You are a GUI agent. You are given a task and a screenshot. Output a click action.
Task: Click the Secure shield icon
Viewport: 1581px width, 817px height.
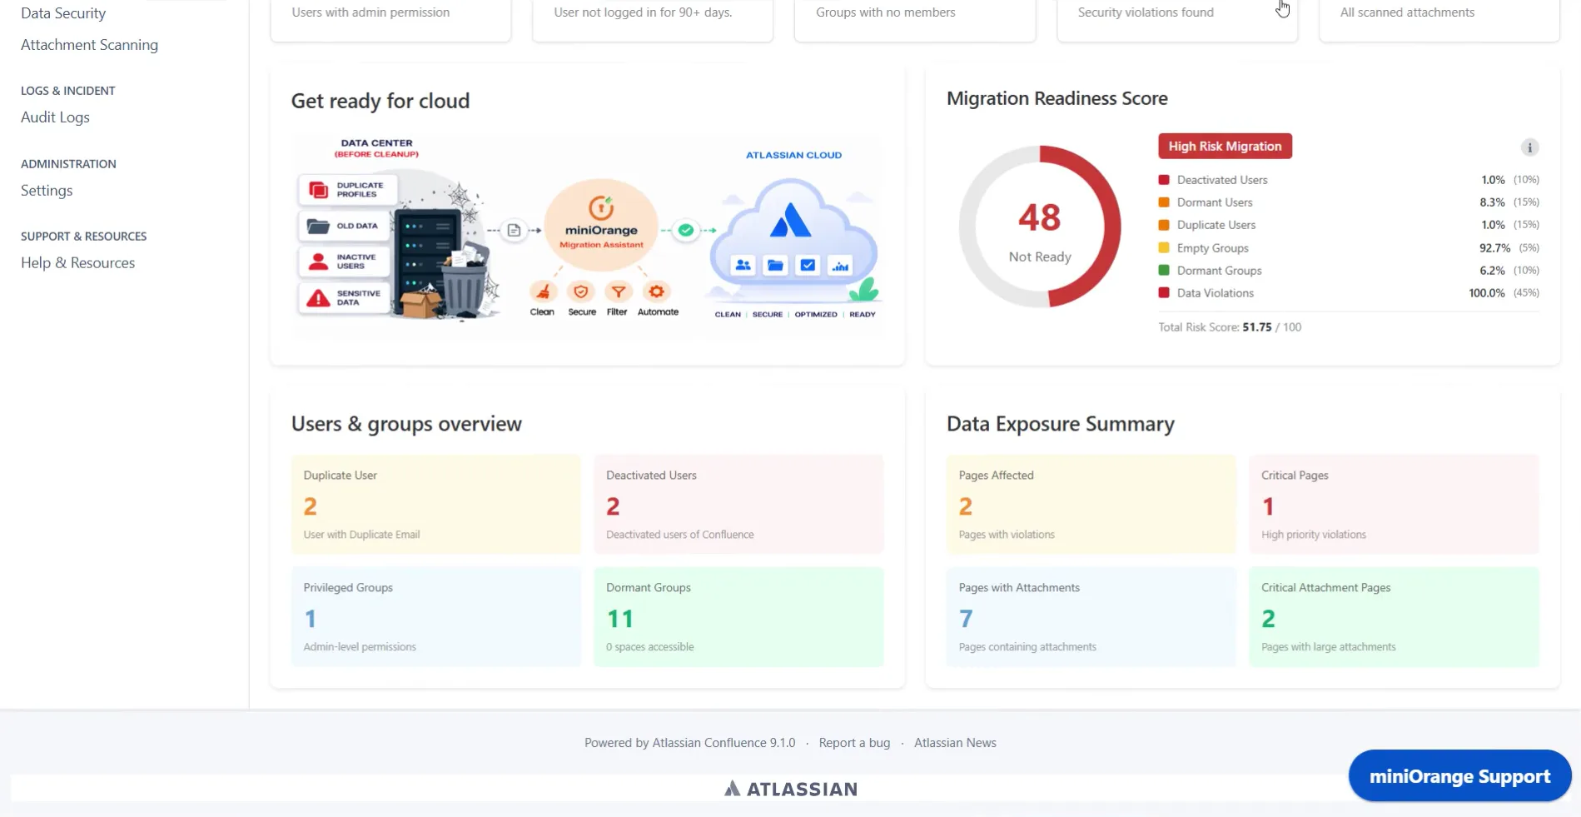(581, 291)
